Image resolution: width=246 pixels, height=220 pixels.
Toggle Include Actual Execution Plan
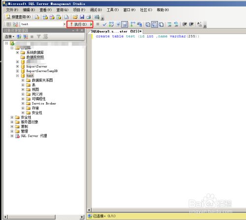(133, 24)
